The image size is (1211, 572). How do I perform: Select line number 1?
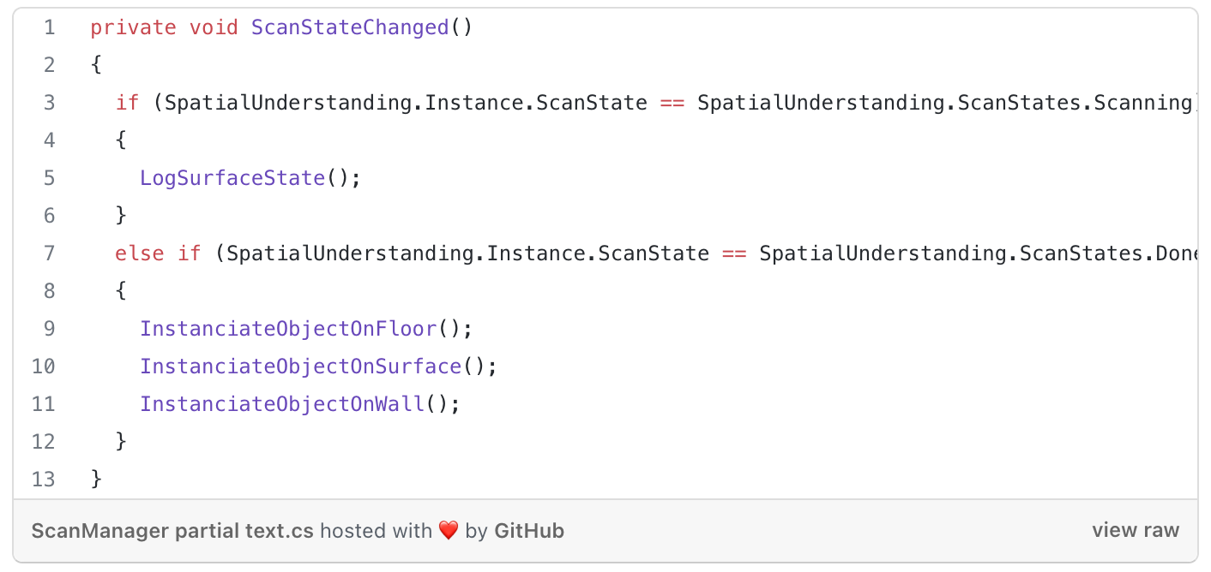48,27
